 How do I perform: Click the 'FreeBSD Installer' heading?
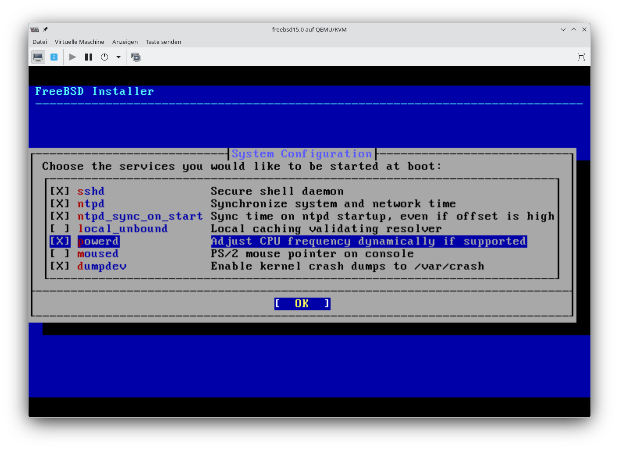click(x=94, y=91)
